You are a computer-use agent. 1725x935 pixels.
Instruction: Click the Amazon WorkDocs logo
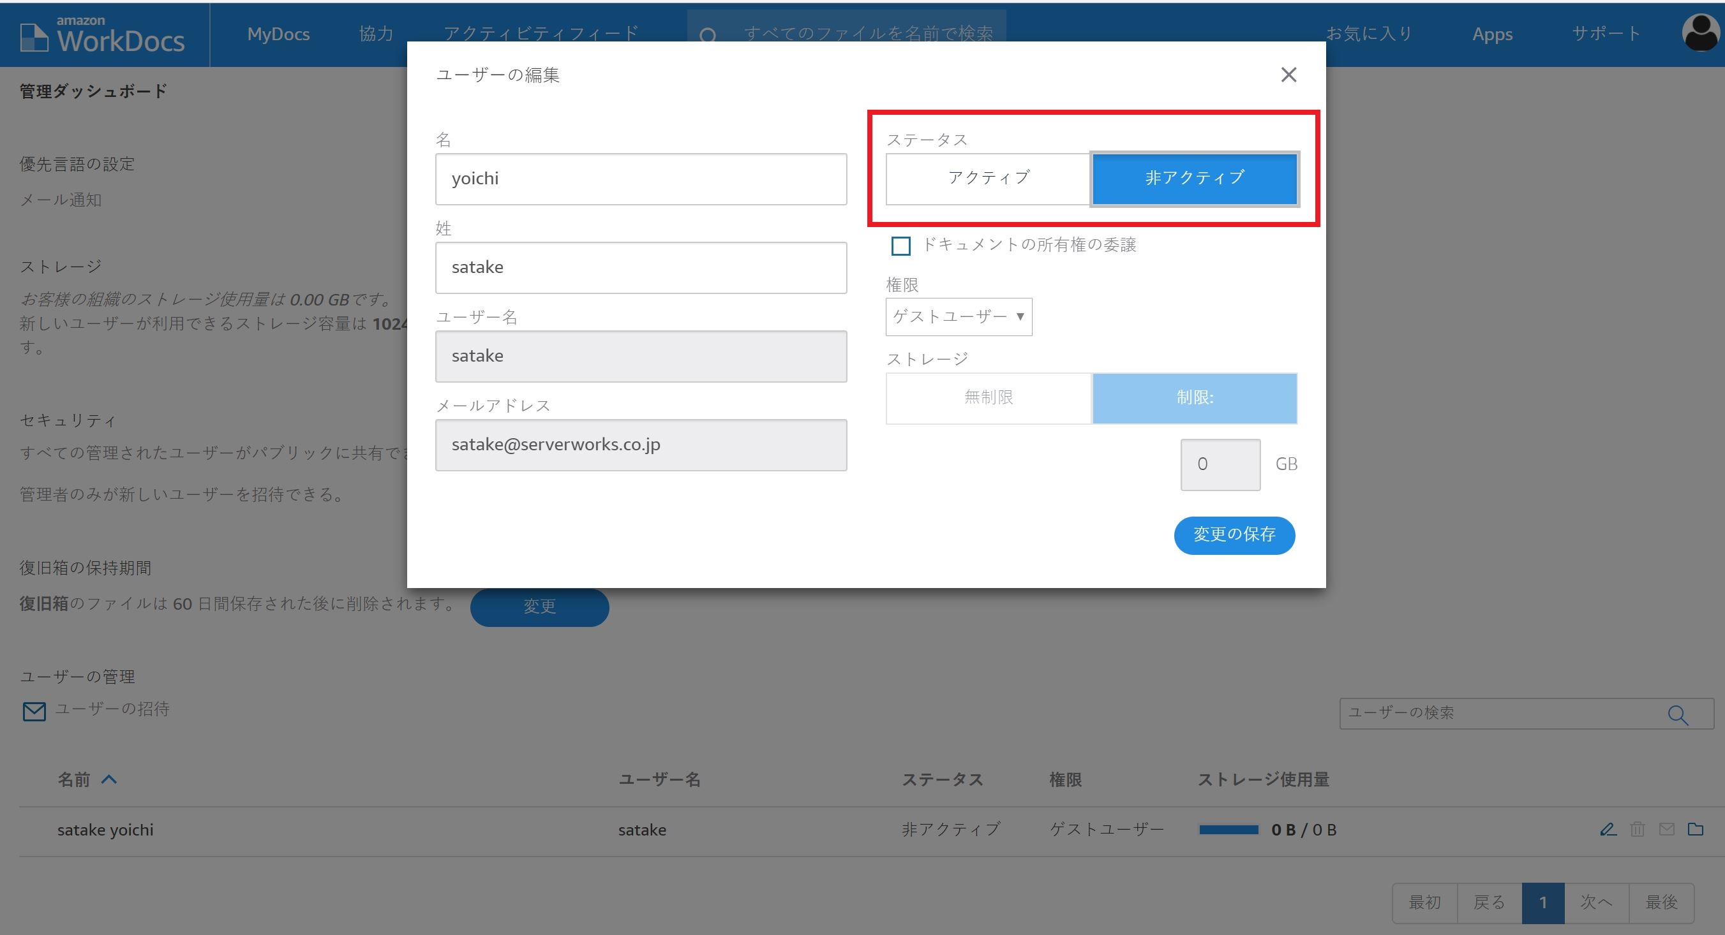[101, 35]
